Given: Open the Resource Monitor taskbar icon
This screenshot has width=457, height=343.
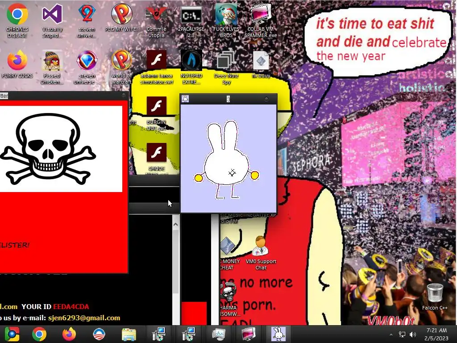Looking at the screenshot, I should coord(219,334).
